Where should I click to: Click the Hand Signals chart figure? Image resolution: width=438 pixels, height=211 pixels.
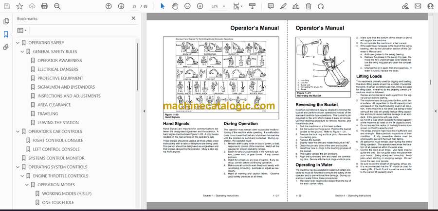point(221,78)
